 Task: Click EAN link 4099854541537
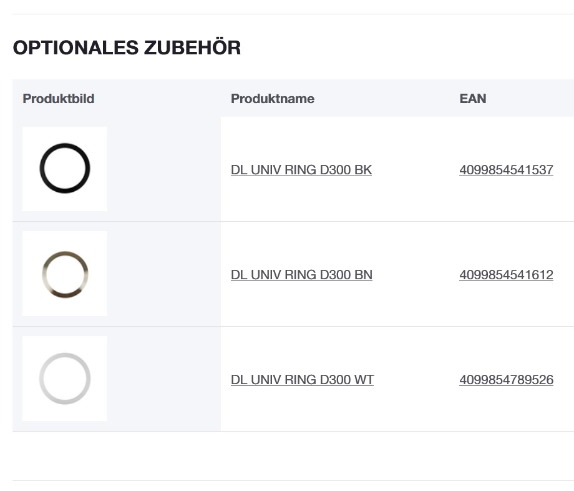tap(506, 170)
